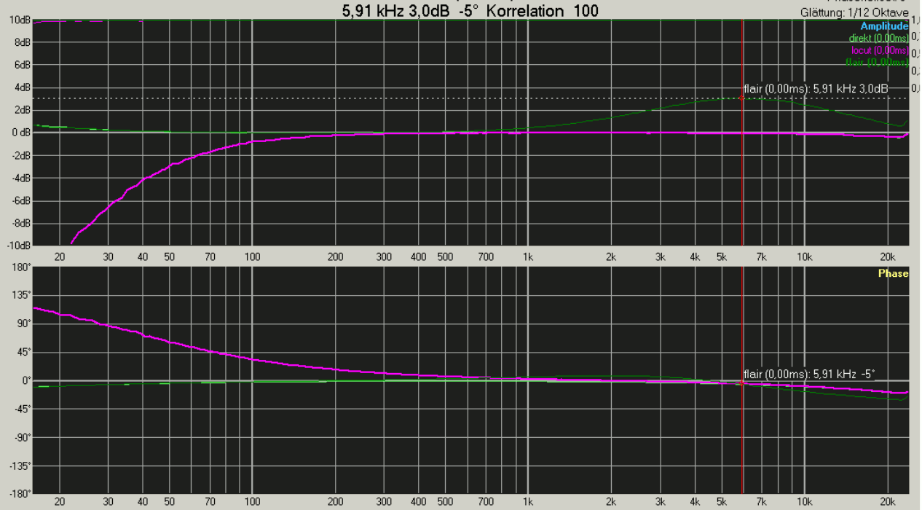
Task: Click the '-45°' phase axis label
Action: 23,408
